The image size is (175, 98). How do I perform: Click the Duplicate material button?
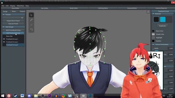[x=162, y=26]
